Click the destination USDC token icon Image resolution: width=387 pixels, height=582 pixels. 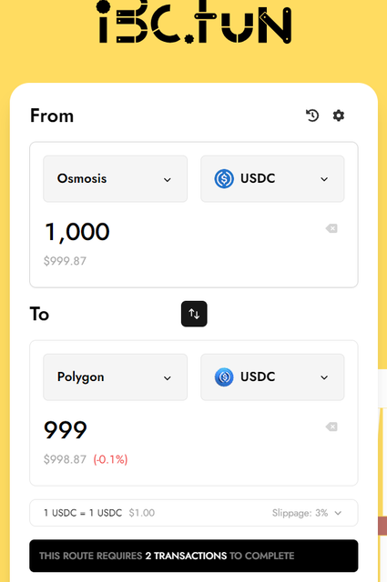(x=224, y=377)
